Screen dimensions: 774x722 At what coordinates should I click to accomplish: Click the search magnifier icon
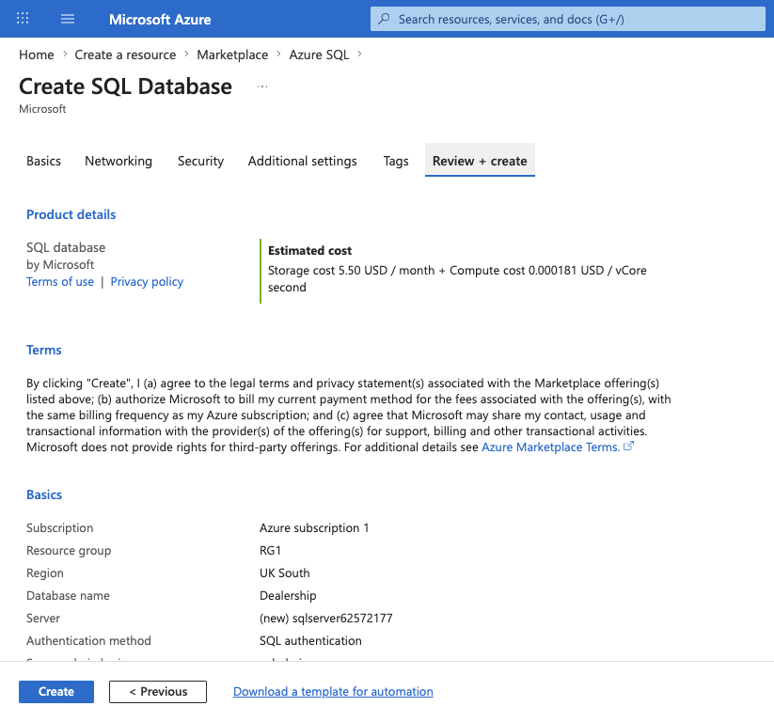click(x=384, y=19)
